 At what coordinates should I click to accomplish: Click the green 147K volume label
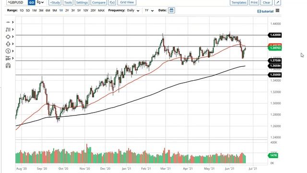pos(273,156)
